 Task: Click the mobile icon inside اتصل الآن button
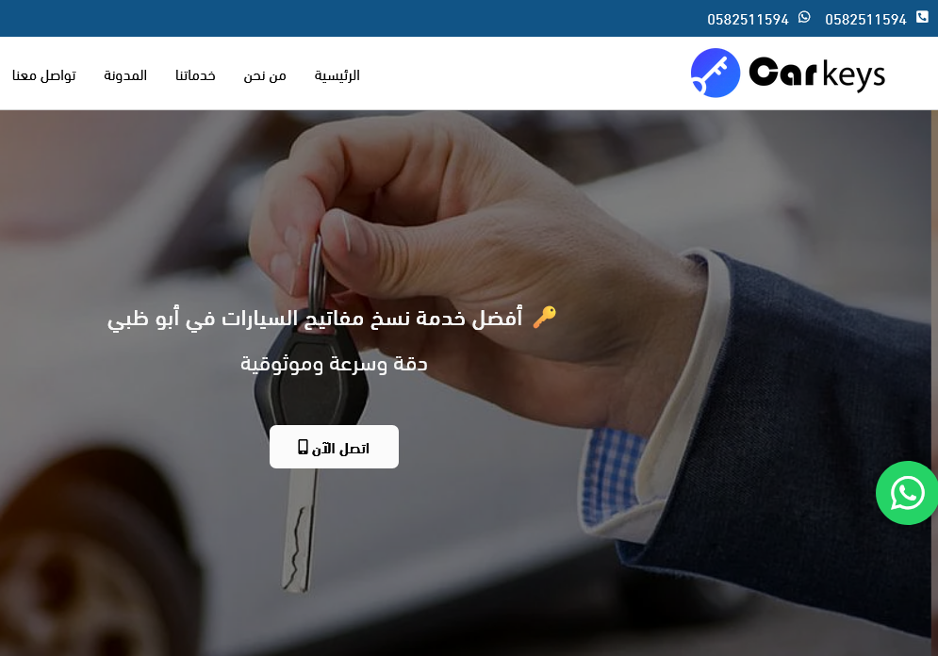303,447
